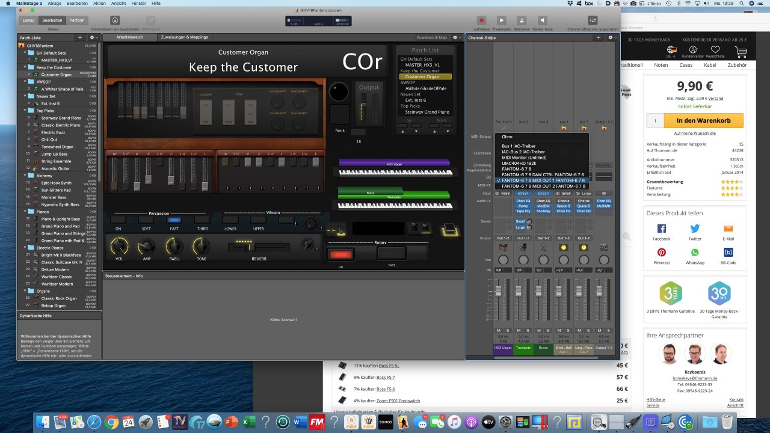The height and width of the screenshot is (433, 770).
Task: Collapse the Electric Pianos folder
Action: [x=25, y=248]
